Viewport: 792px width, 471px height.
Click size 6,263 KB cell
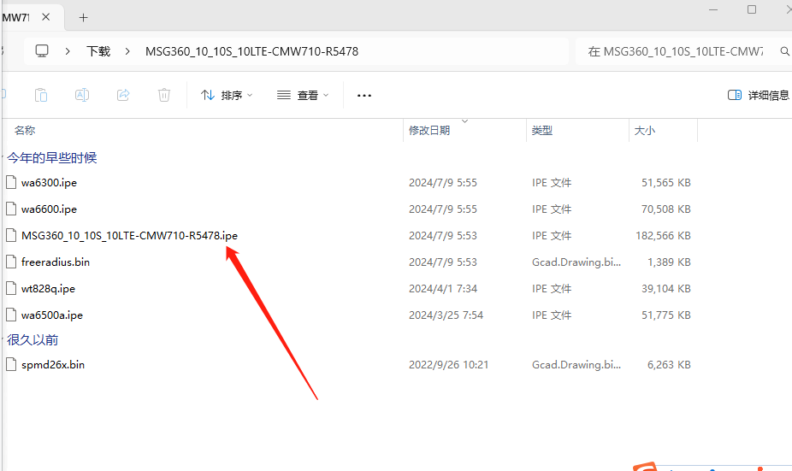coord(669,364)
